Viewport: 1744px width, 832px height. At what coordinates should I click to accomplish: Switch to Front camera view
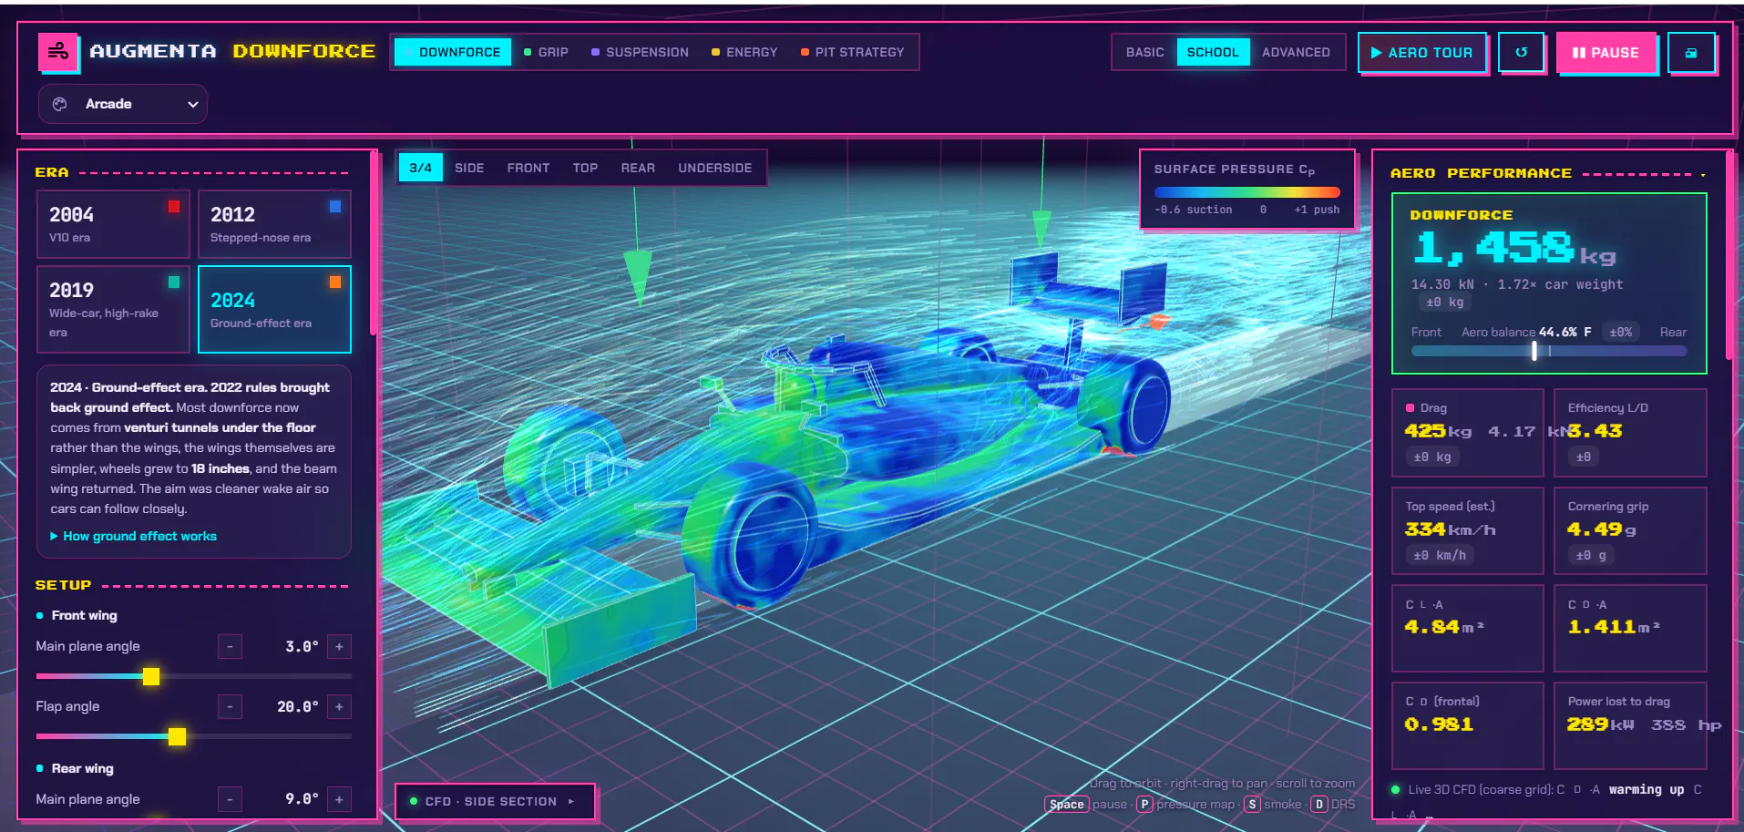point(528,168)
